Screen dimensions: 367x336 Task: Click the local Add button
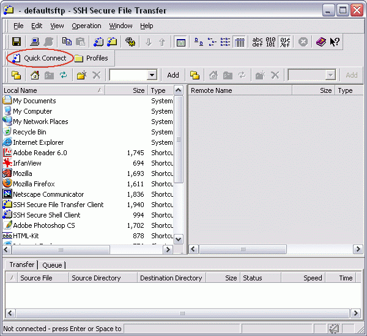[x=173, y=75]
